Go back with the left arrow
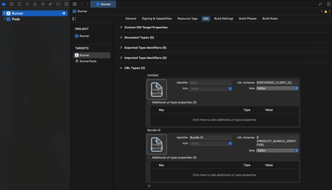The image size is (332, 190). point(82,4)
